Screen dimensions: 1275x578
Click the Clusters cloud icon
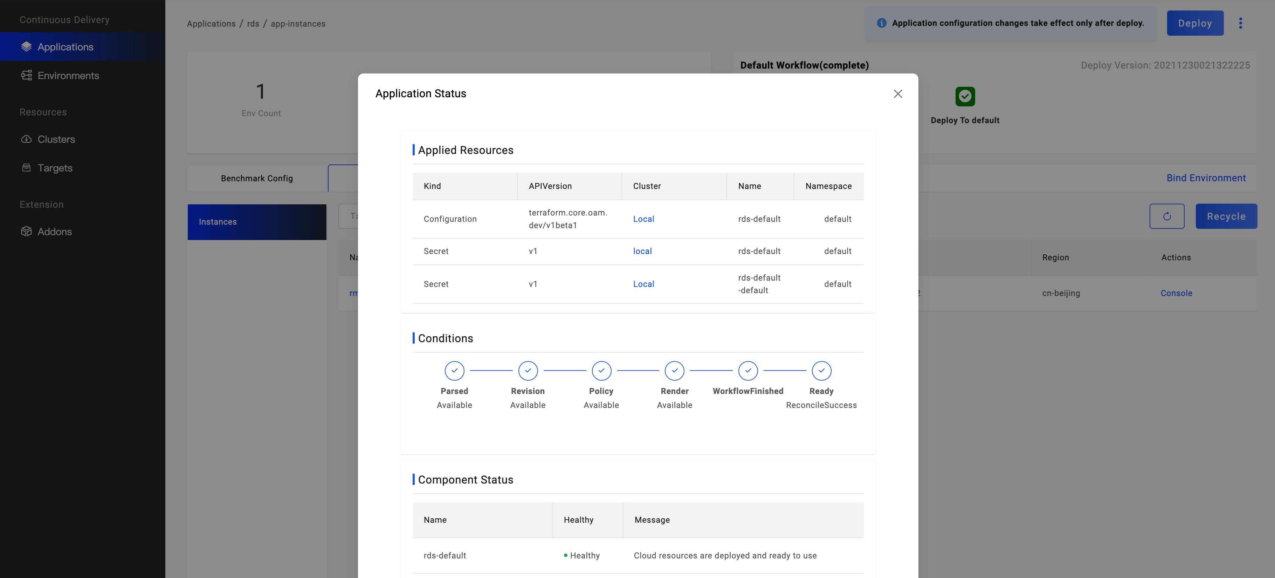(27, 140)
